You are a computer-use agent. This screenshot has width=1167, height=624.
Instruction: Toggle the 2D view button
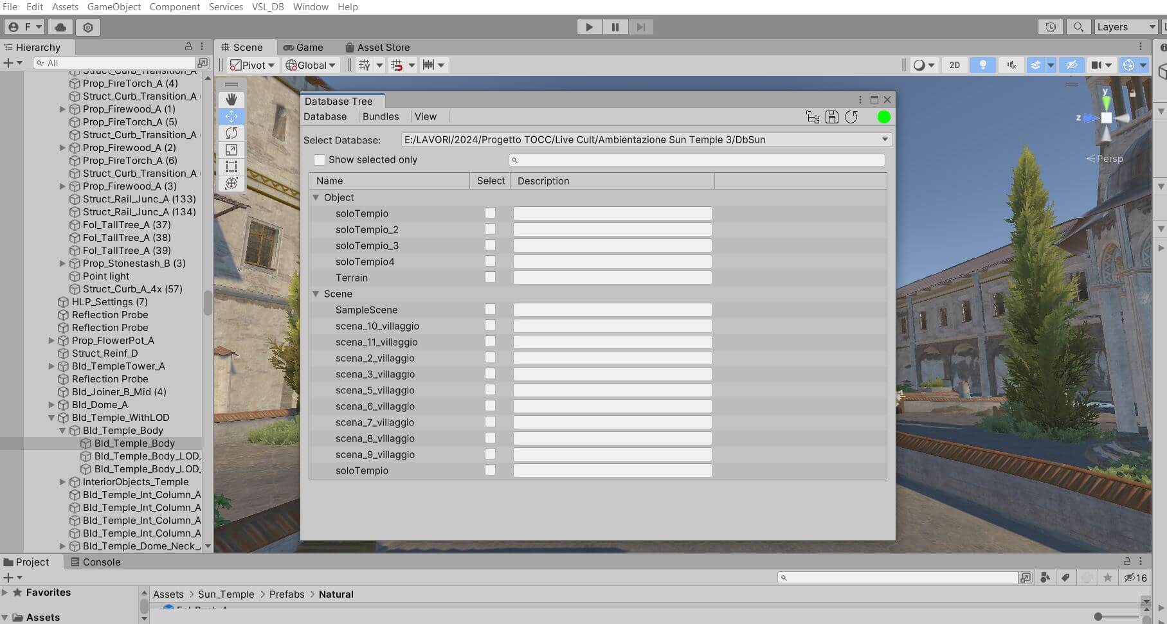point(955,65)
